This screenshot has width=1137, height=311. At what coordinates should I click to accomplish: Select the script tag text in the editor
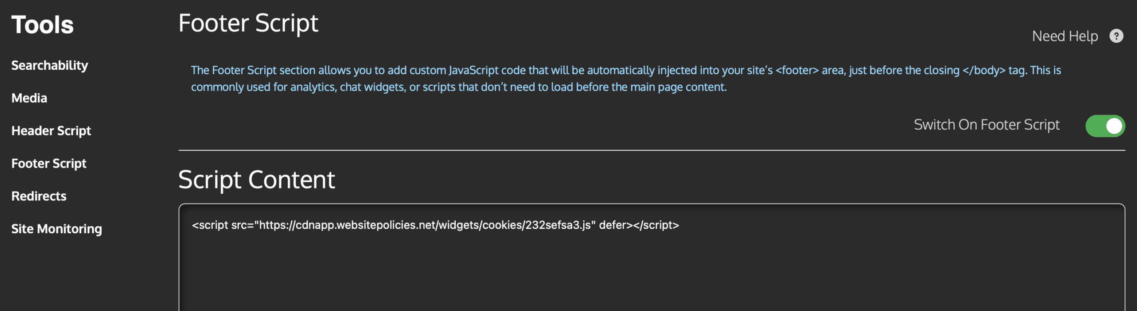434,225
